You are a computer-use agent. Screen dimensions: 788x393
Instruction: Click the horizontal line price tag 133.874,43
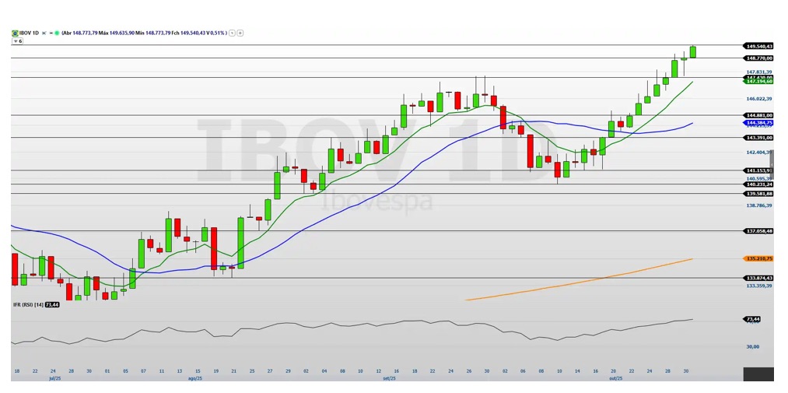click(758, 278)
